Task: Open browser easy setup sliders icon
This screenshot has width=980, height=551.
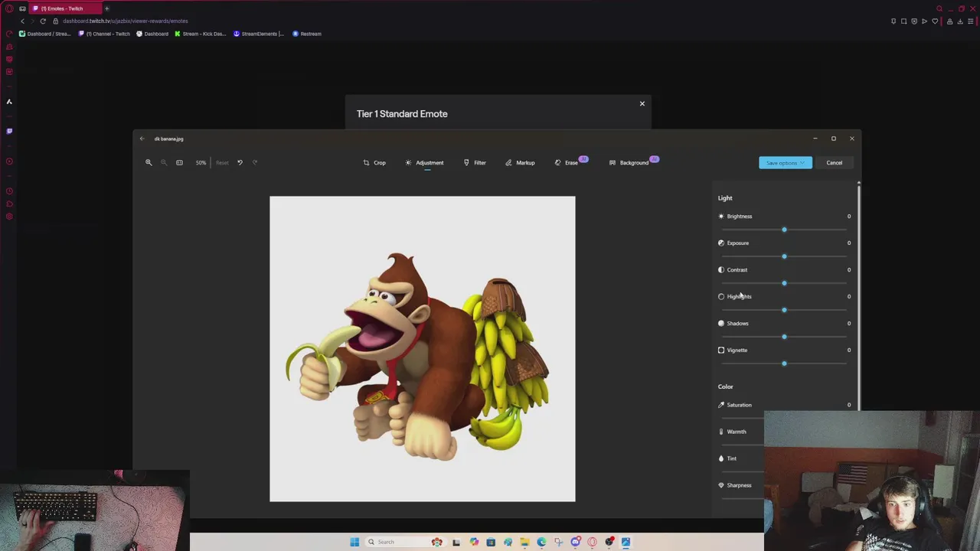Action: click(971, 21)
